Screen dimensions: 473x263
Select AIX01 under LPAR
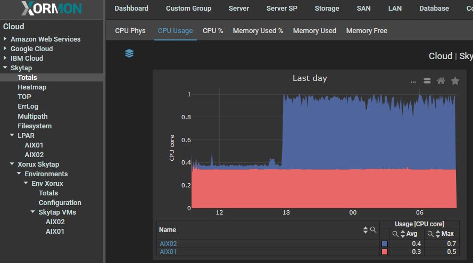click(x=34, y=145)
